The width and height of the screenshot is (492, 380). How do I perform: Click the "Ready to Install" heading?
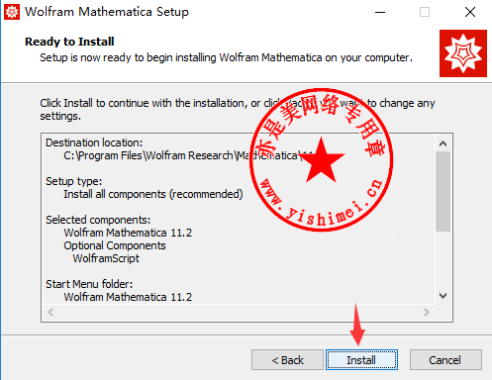pyautogui.click(x=69, y=42)
